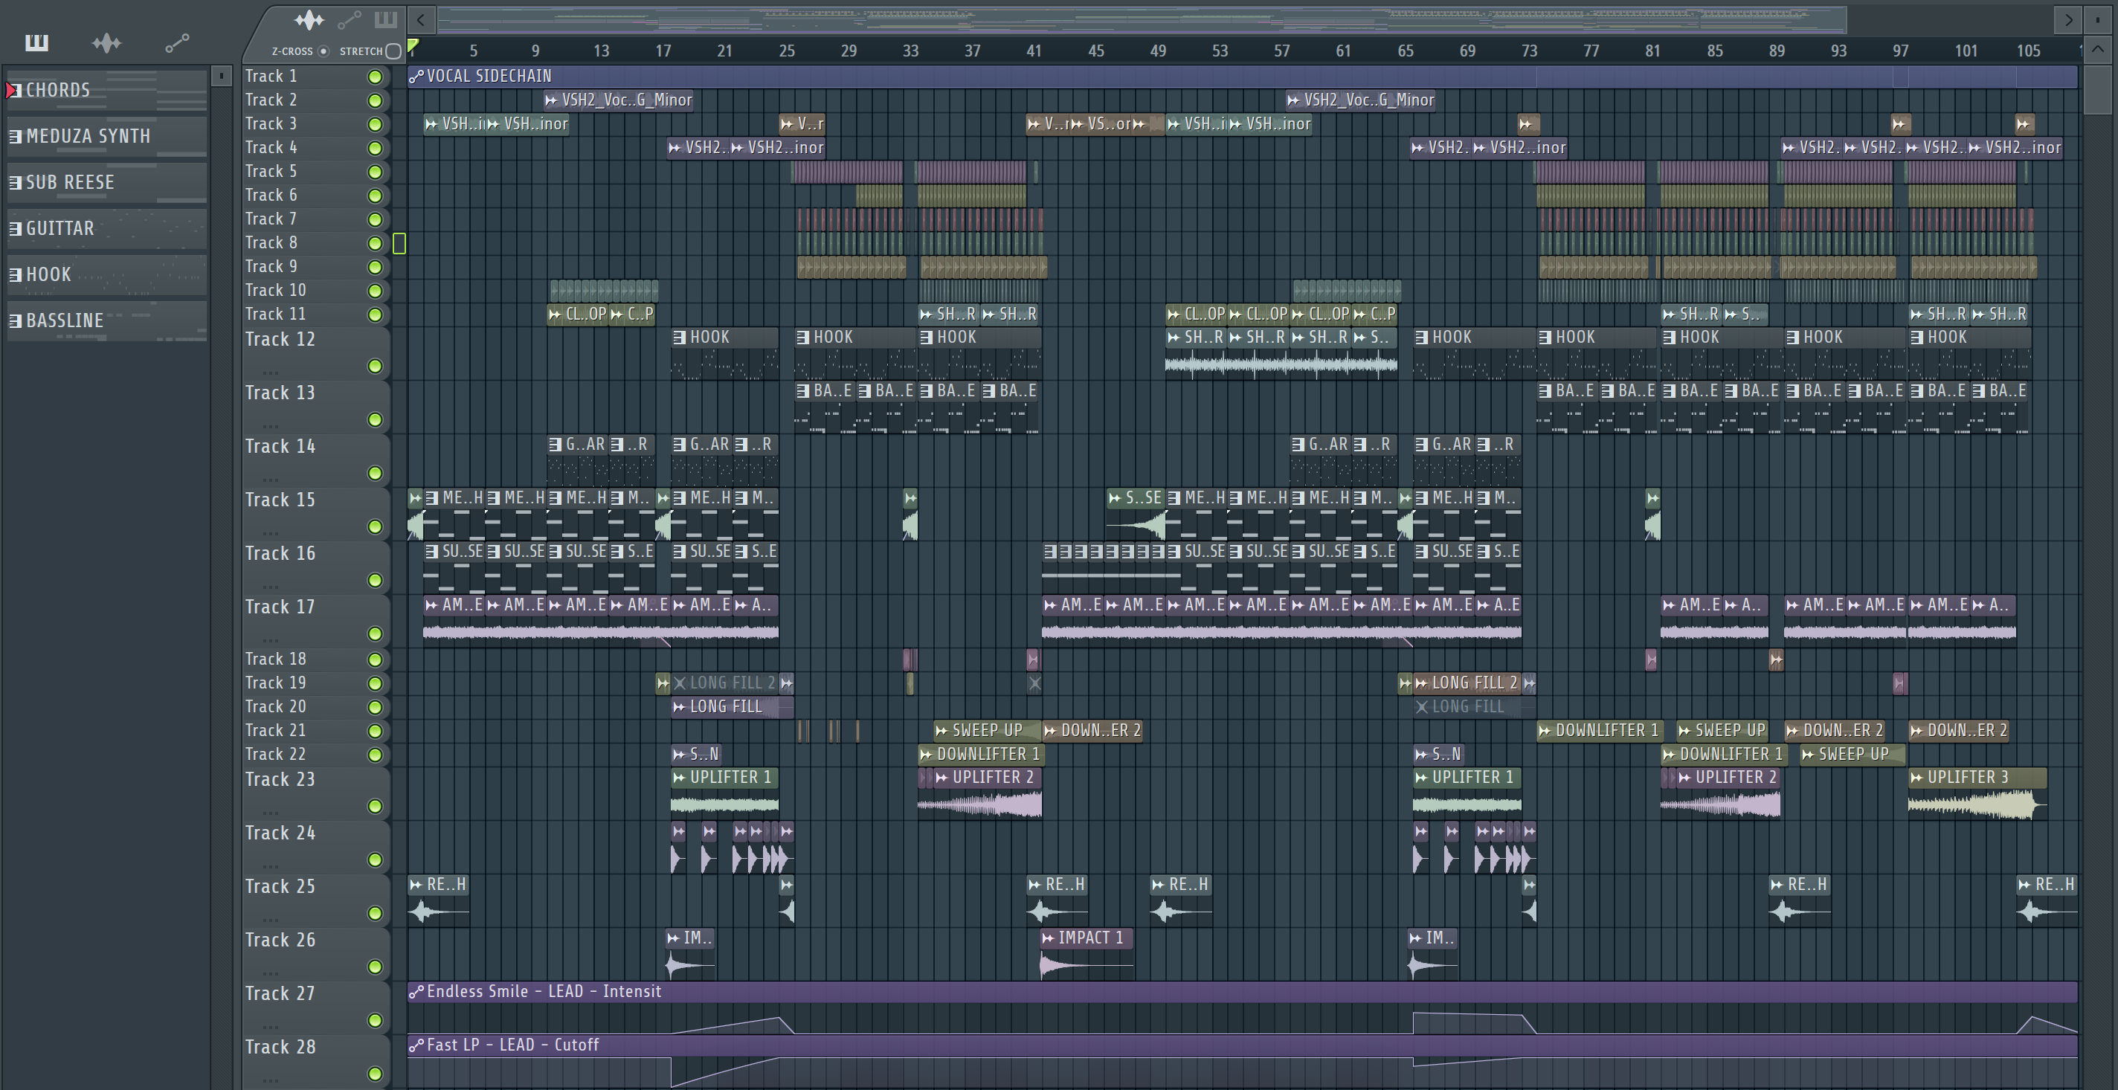Click bar 73 on the timeline ruler
The image size is (2118, 1090).
(1529, 51)
